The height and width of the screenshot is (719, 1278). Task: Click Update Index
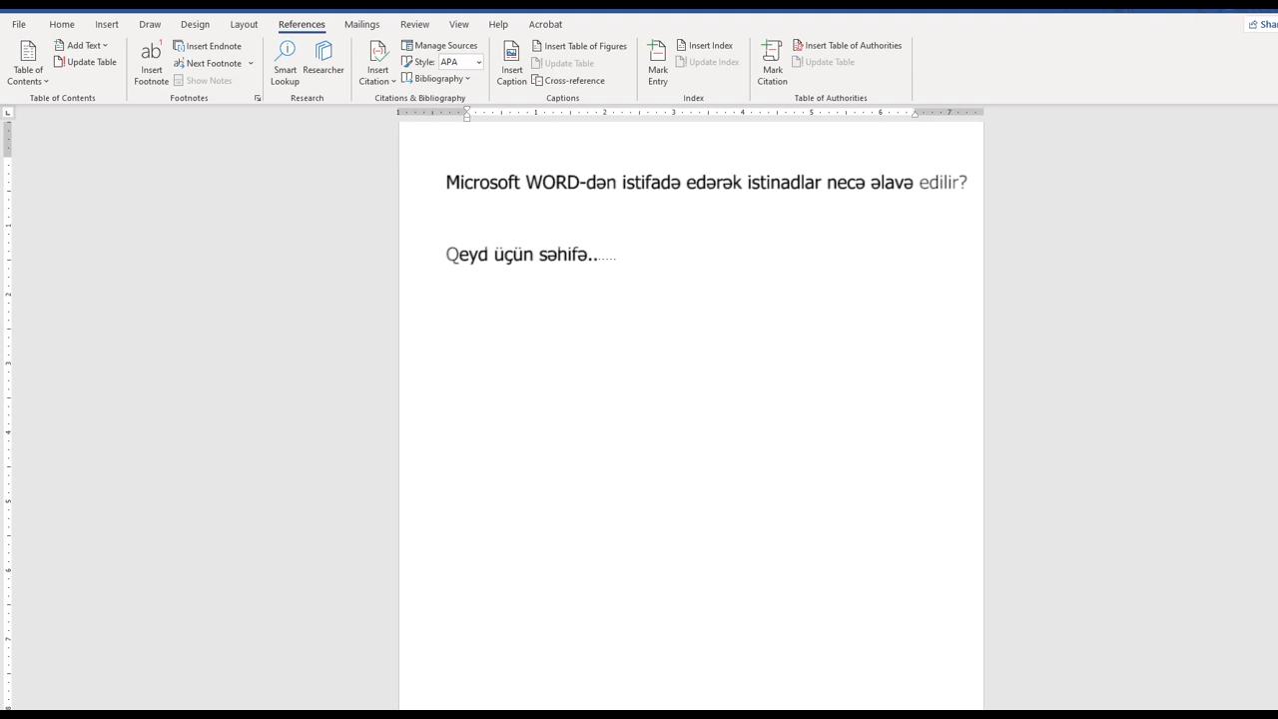pyautogui.click(x=708, y=62)
